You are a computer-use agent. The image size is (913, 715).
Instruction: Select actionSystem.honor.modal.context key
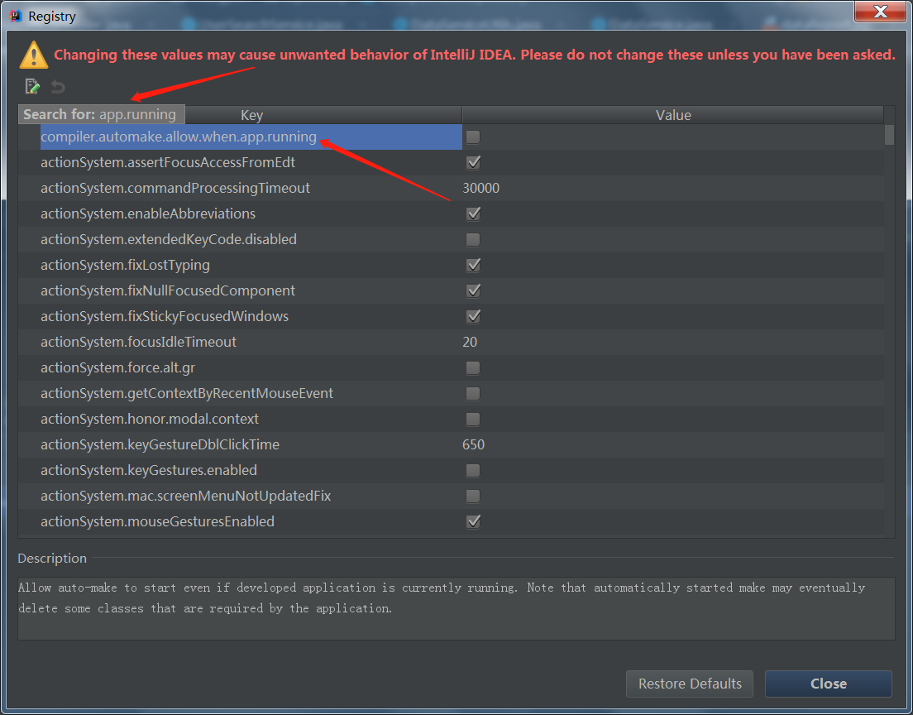[x=150, y=419]
